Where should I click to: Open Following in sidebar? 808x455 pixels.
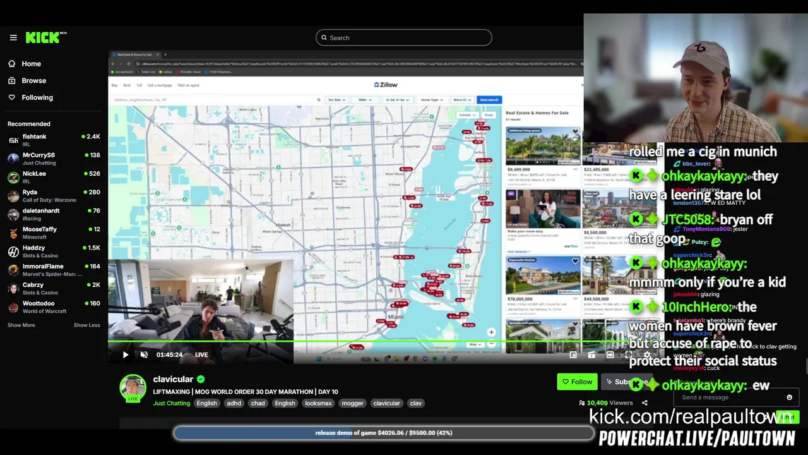point(37,97)
